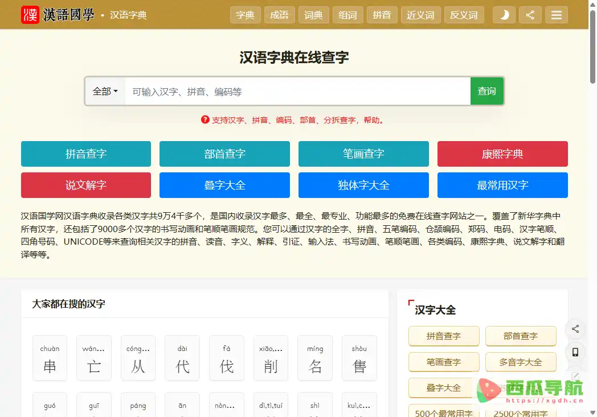The height and width of the screenshot is (417, 597).
Task: Open the character card 名 míng
Action: (x=315, y=358)
